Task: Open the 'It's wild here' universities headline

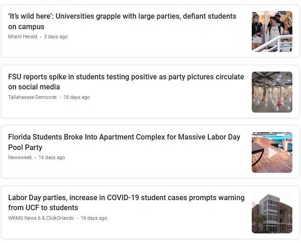Action: coord(122,21)
